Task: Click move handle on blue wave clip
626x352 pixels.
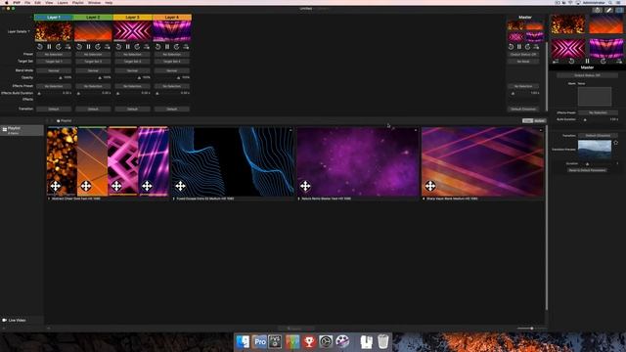Action: click(180, 186)
